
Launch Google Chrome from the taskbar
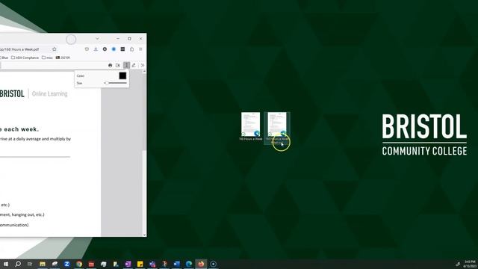point(79,264)
